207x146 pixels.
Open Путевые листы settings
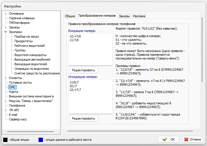[20, 82]
